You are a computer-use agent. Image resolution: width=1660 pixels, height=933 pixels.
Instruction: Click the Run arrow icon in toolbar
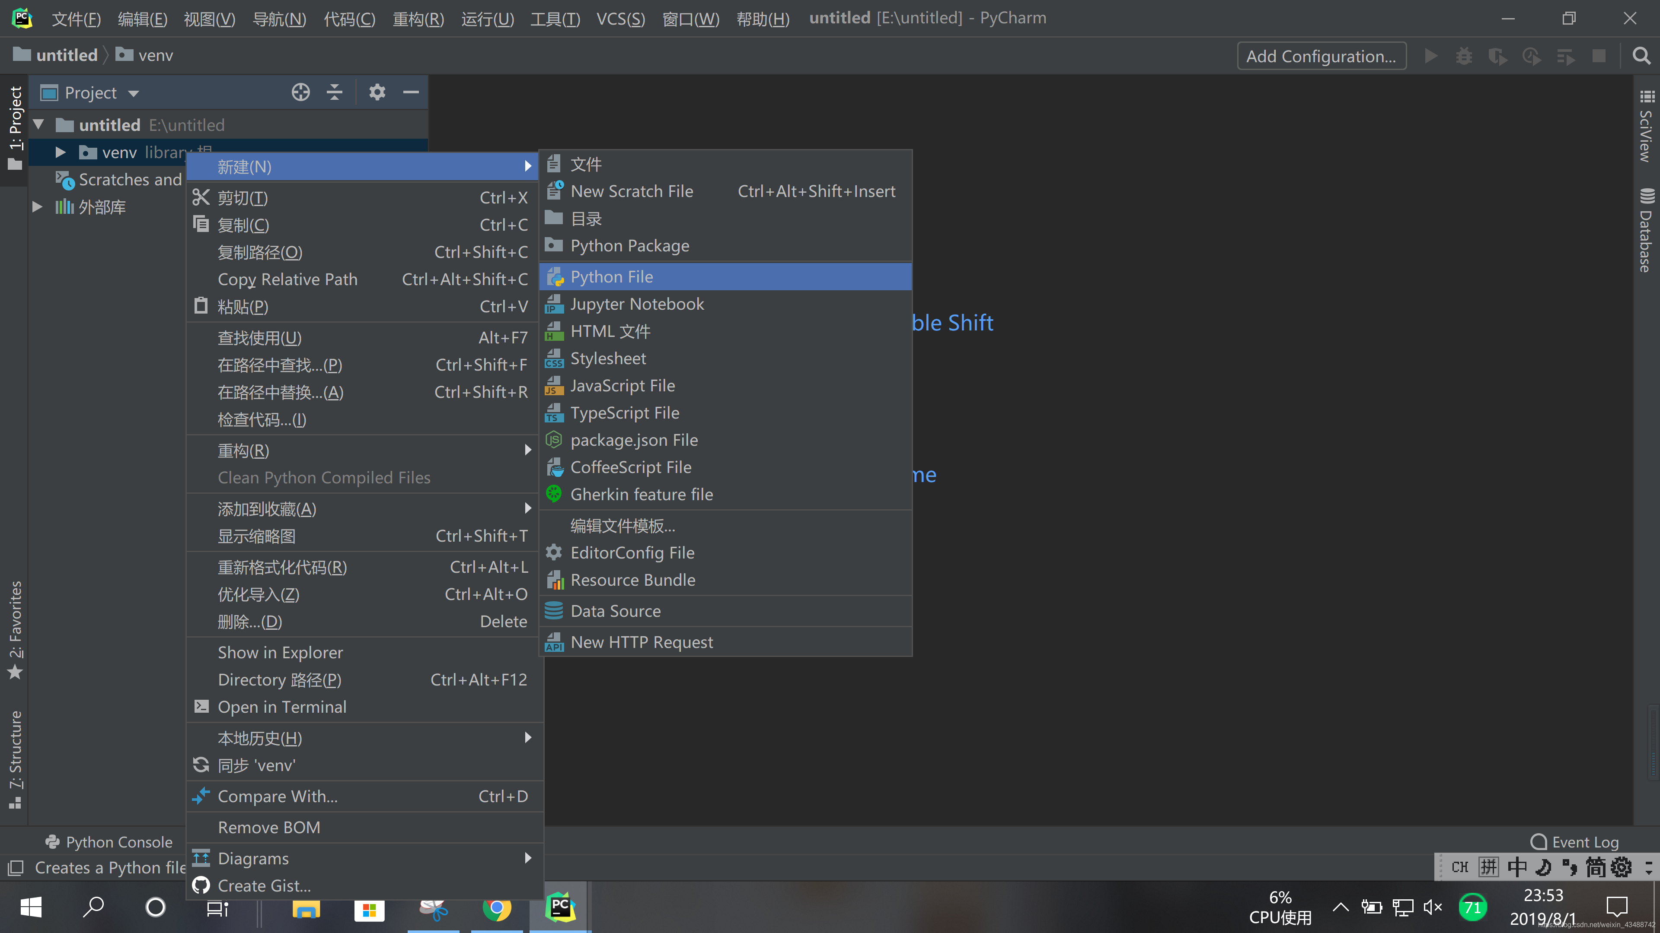pyautogui.click(x=1430, y=56)
